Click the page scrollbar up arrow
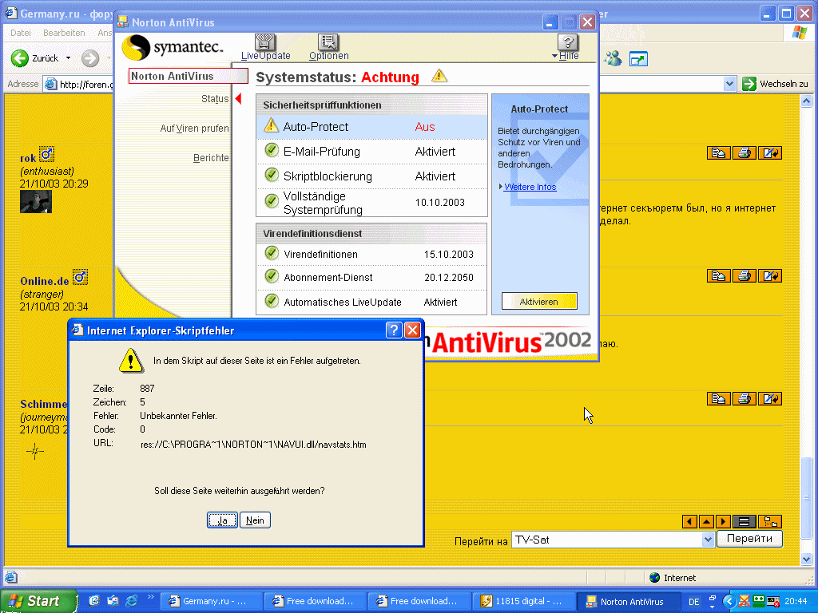 pyautogui.click(x=806, y=101)
